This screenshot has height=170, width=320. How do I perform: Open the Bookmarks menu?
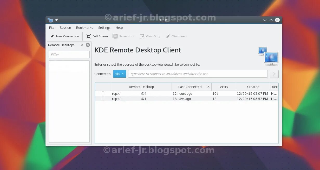click(84, 28)
